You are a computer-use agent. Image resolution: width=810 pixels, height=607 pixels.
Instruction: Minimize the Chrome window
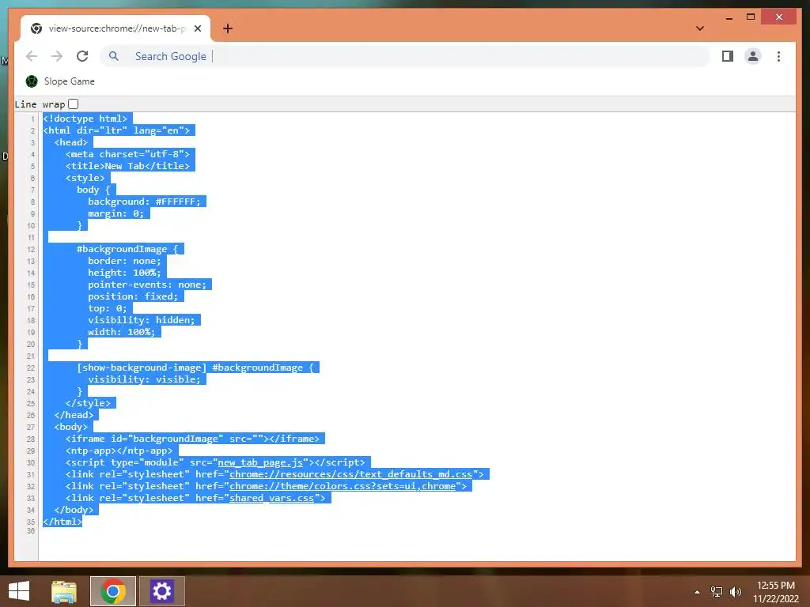(x=729, y=17)
